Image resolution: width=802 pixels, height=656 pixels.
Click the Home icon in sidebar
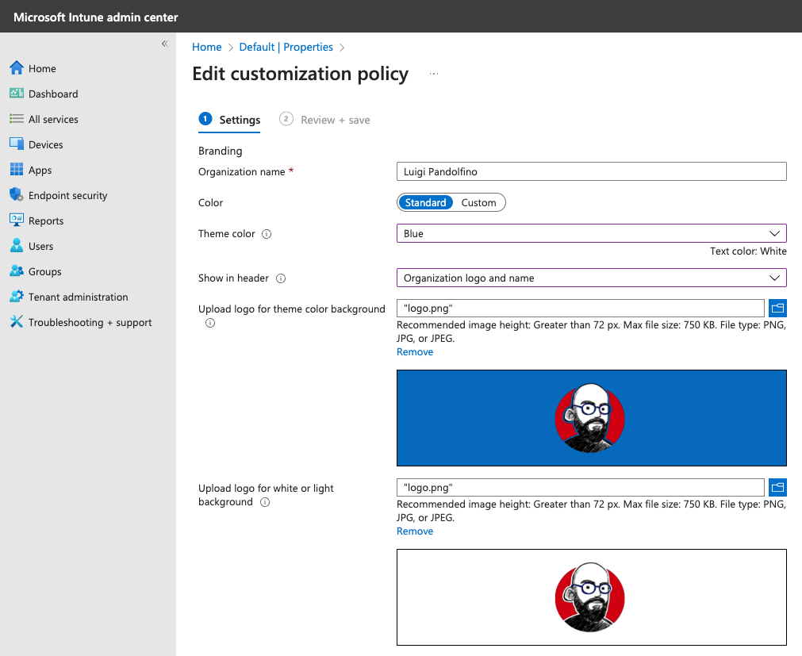pos(16,68)
